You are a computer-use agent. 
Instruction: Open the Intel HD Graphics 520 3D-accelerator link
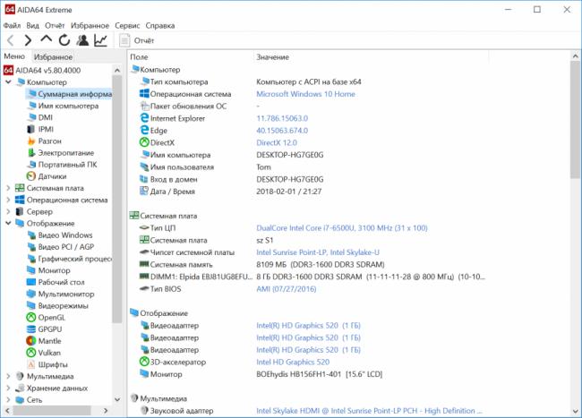click(x=293, y=362)
